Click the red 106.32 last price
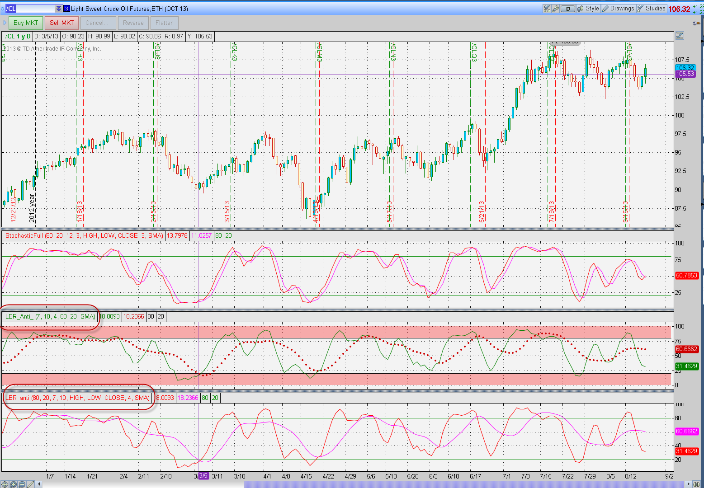This screenshot has width=704, height=488. coord(679,9)
